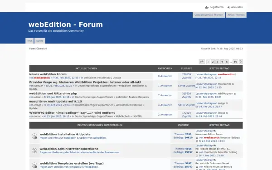Open Deutschsprachiges Supportforum category header
Screen dimensions: 272x170
(100, 125)
